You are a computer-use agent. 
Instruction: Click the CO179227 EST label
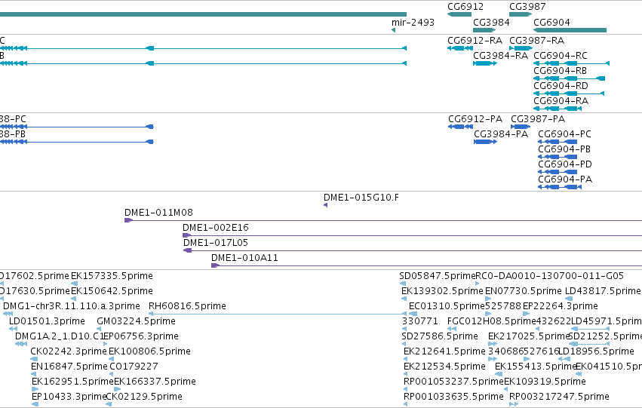coord(134,367)
